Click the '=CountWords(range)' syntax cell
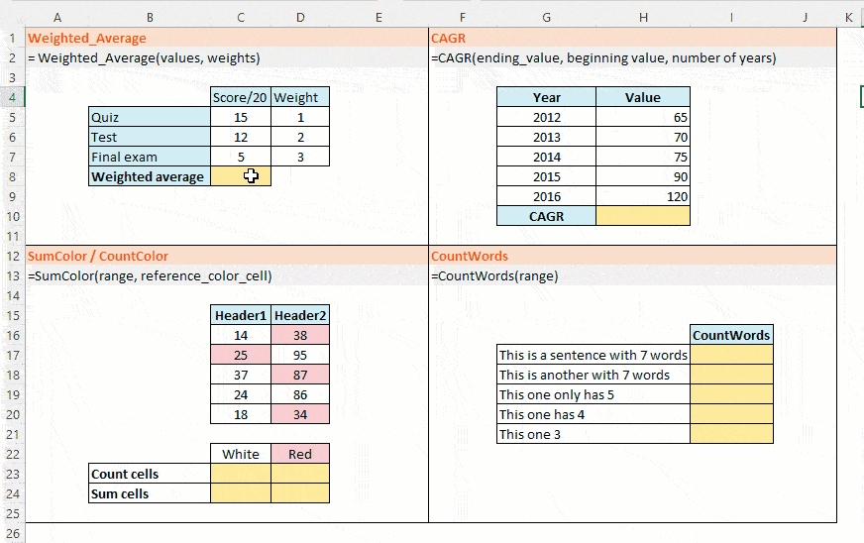864x543 pixels. click(494, 275)
